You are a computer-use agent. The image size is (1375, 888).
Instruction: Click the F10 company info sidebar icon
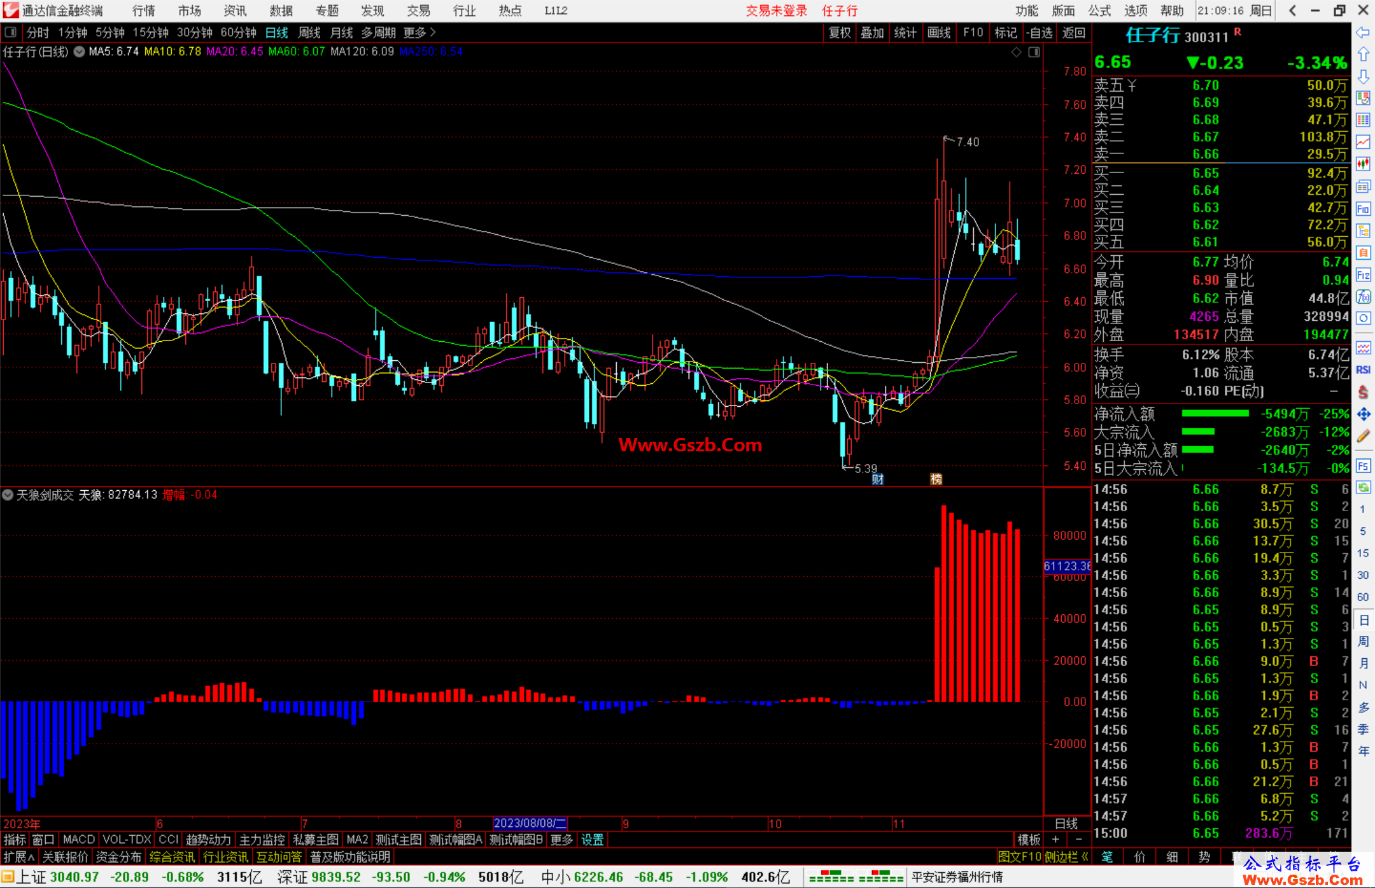[x=1363, y=209]
